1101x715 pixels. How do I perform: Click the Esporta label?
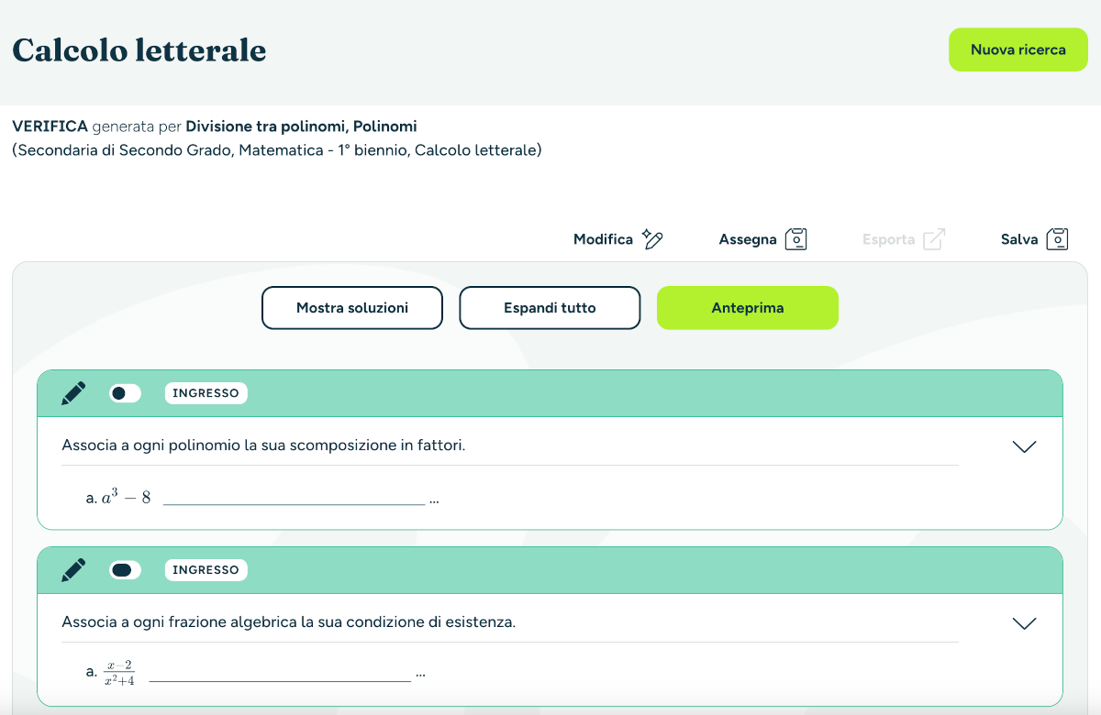tap(888, 239)
